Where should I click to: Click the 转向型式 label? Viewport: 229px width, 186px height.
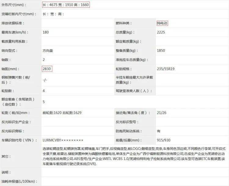click(x=9, y=51)
